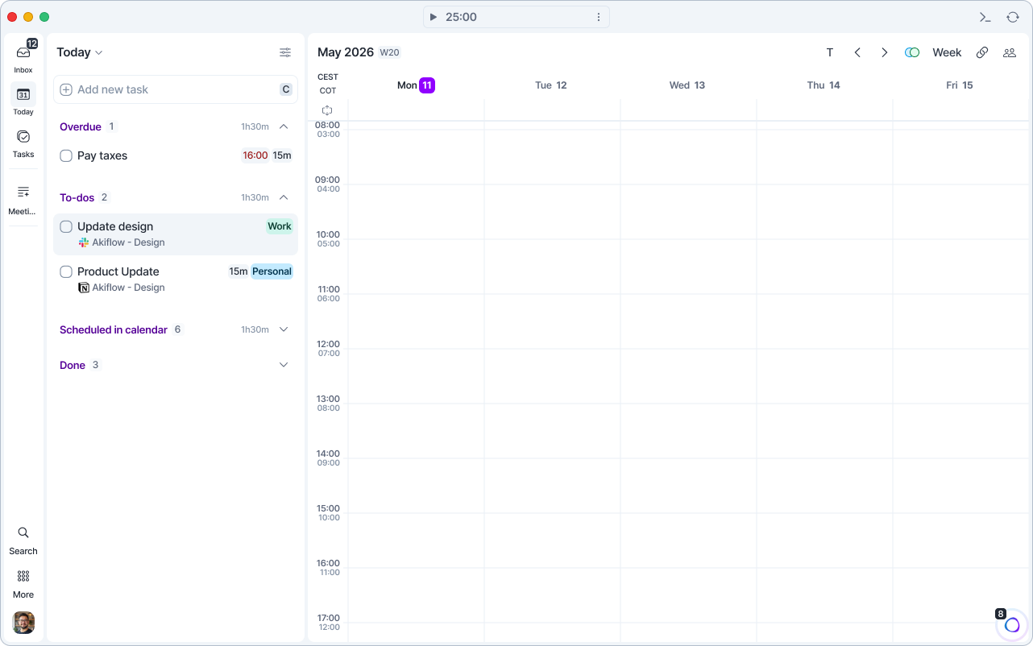Click the all-day collapse icon
The width and height of the screenshot is (1033, 646).
point(327,110)
